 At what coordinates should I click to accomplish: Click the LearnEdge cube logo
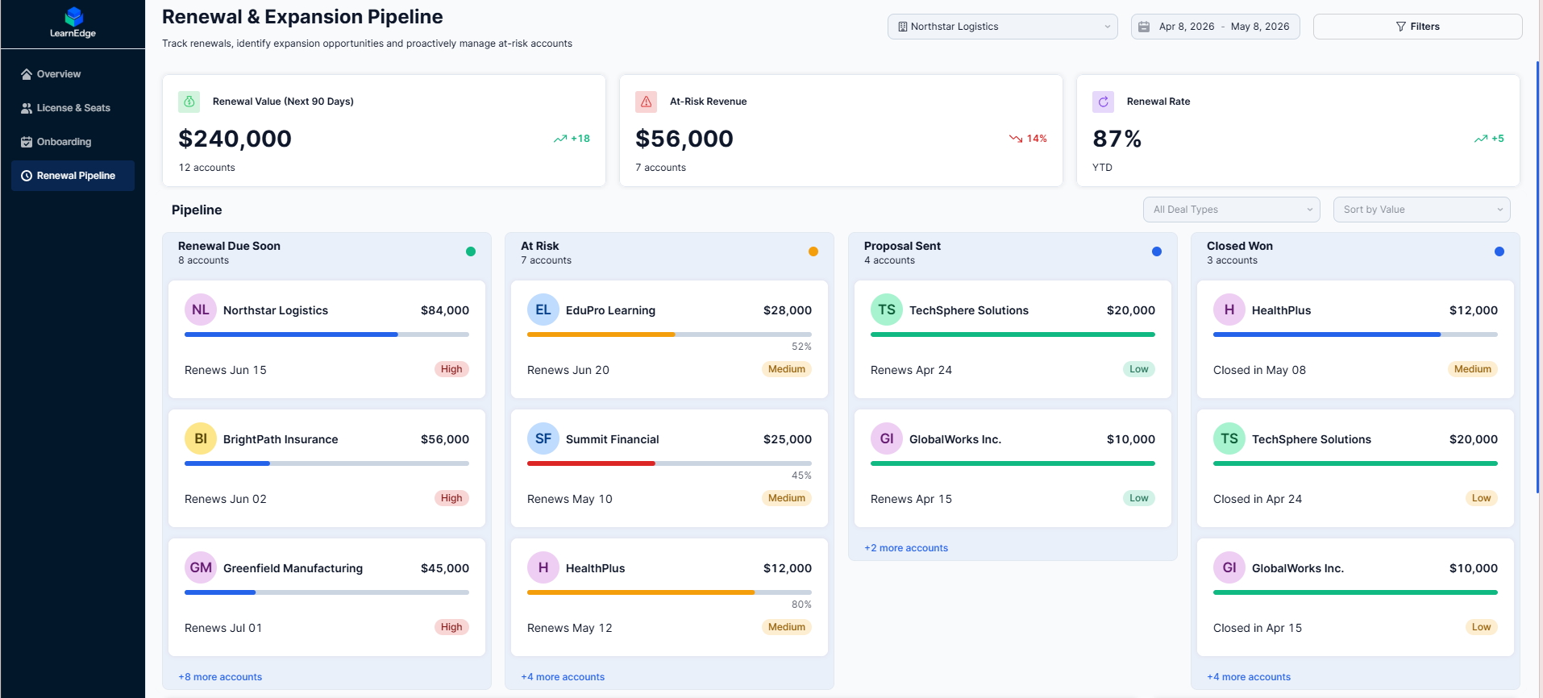[x=73, y=16]
